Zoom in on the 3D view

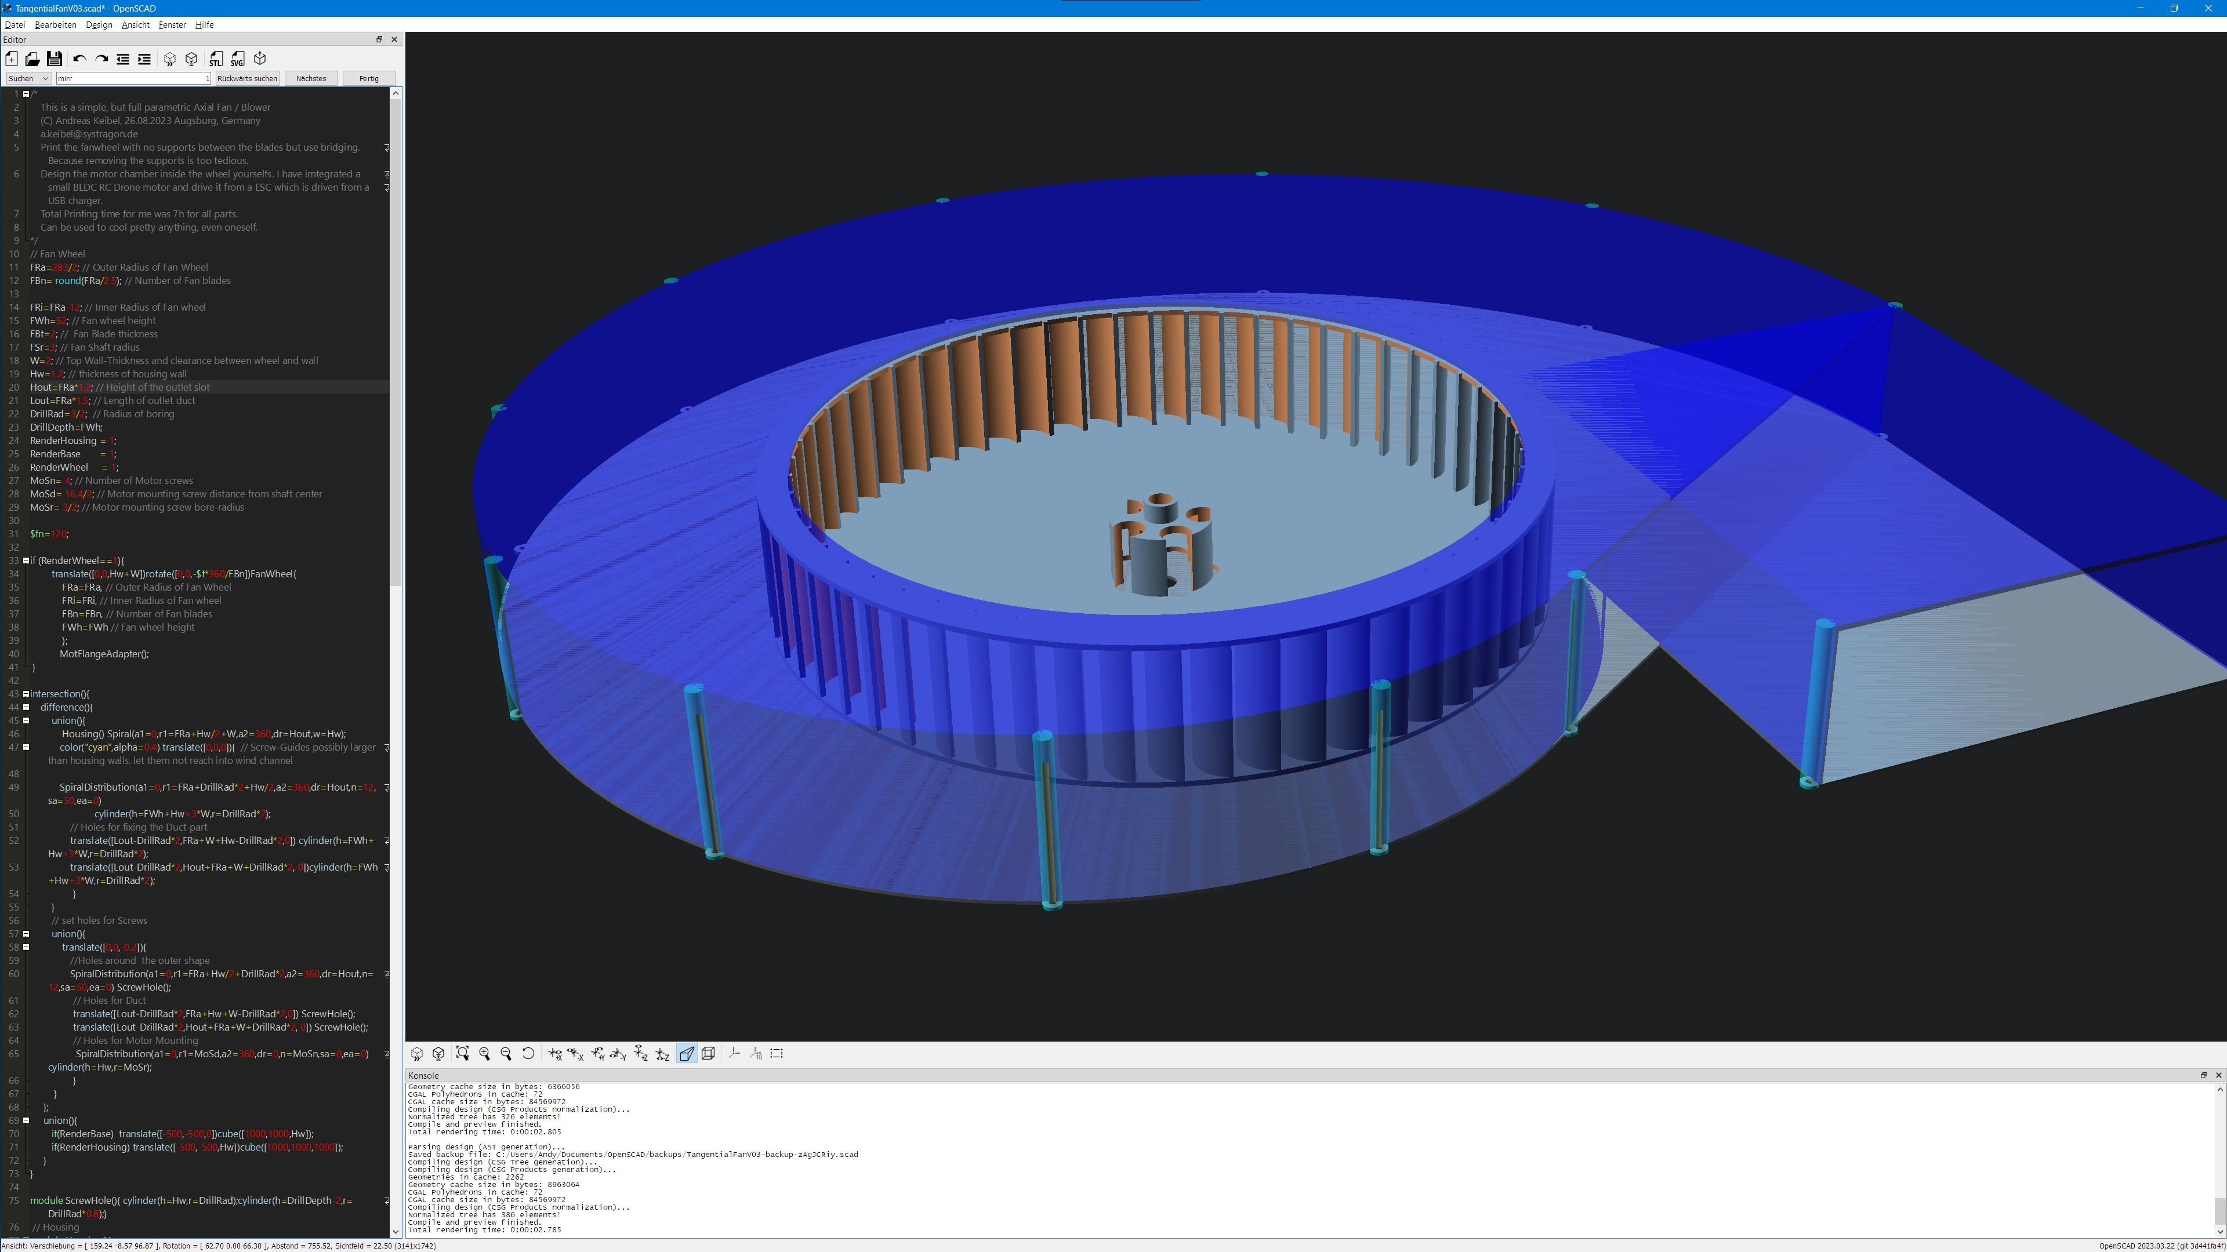tap(485, 1054)
